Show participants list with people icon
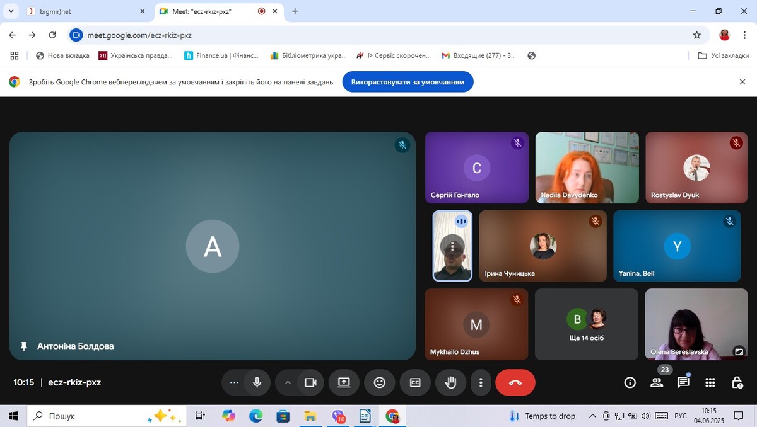This screenshot has width=757, height=427. pos(657,382)
